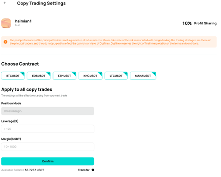Image resolution: width=221 pixels, height=177 pixels.
Task: Deselect the BTCUSDT contract
Action: [13, 76]
